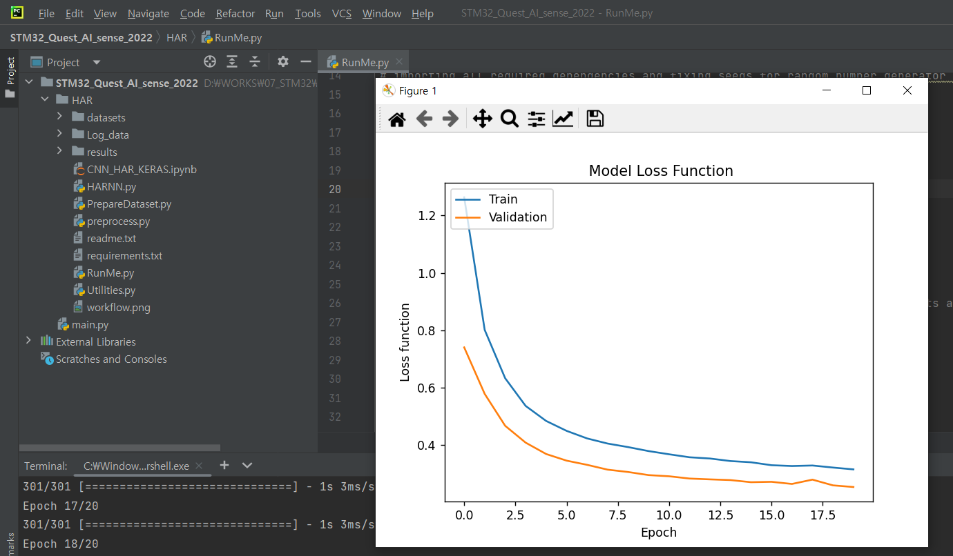Collapse the STM32_Quest_AI_sense_2022 root folder
Image resolution: width=953 pixels, height=556 pixels.
coord(29,83)
